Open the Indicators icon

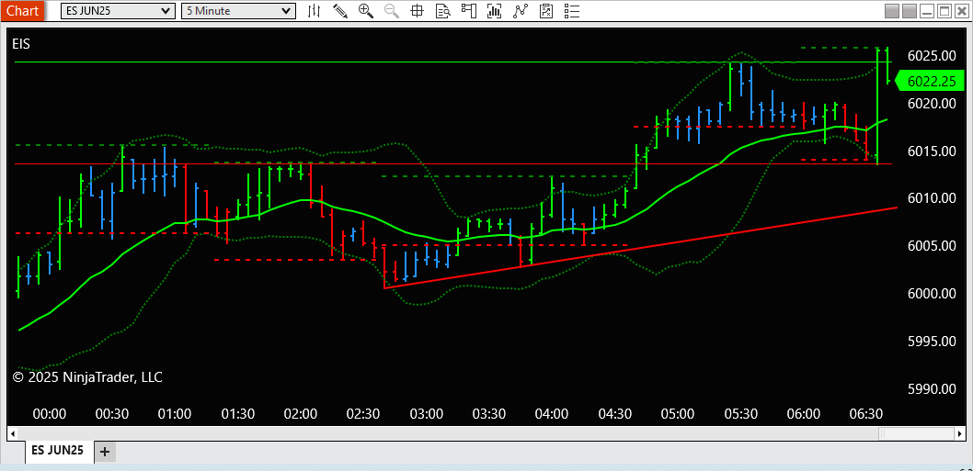494,10
